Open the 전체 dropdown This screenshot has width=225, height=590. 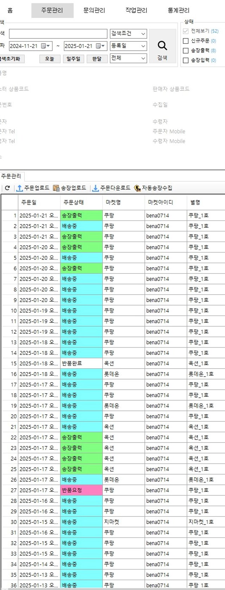click(128, 58)
